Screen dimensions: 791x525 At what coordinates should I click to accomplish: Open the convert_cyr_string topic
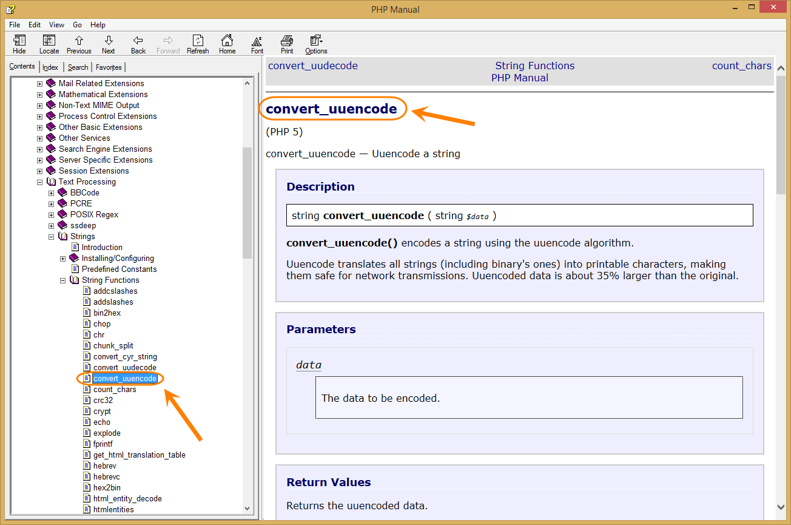pyautogui.click(x=125, y=356)
